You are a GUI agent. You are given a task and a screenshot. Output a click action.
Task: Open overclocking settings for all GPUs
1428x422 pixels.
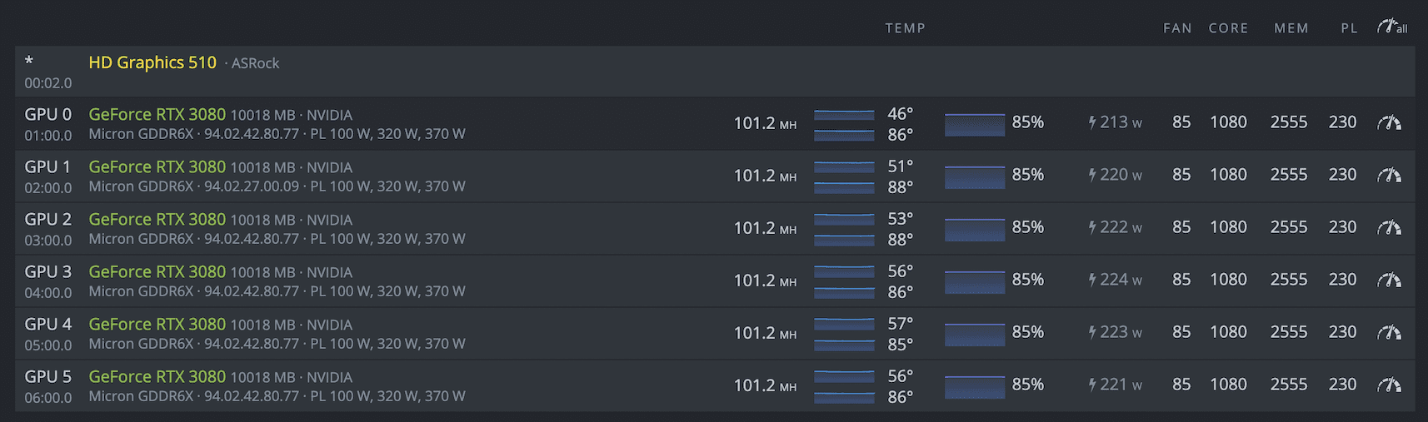point(1391,27)
